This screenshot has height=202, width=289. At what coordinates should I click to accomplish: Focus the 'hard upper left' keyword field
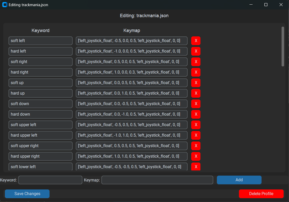pos(41,135)
